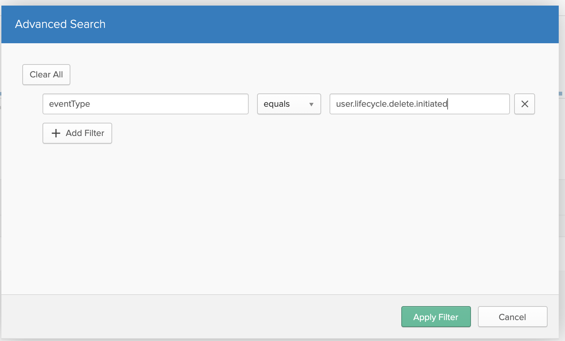
Task: Click the word equals in the operator selector
Action: 277,104
